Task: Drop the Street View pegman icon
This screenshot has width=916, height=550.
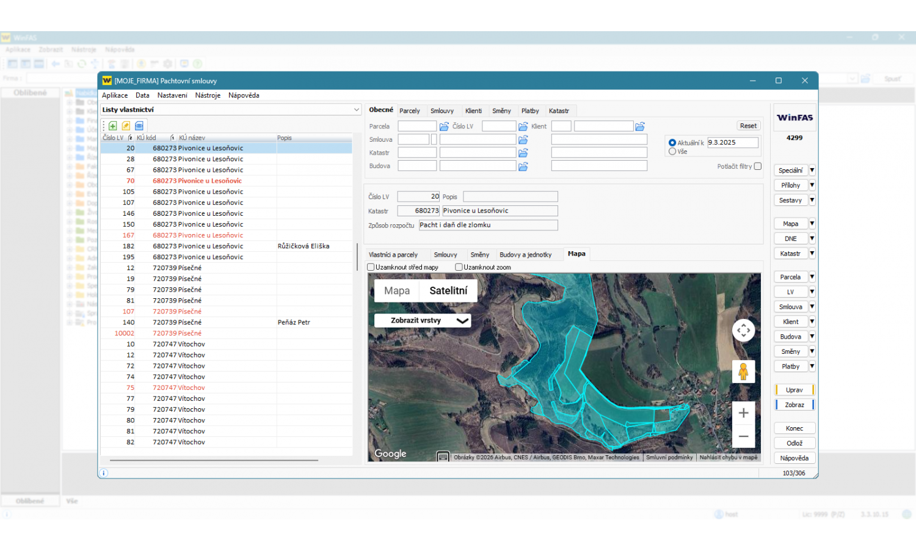Action: (x=743, y=371)
